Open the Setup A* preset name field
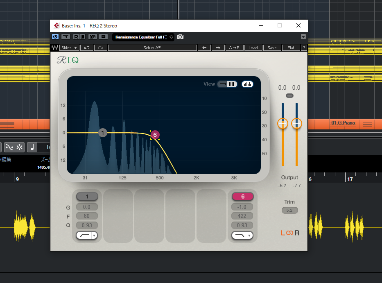The height and width of the screenshot is (283, 382). coord(152,48)
